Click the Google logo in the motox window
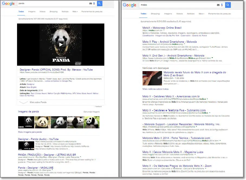The width and height of the screenshot is (246, 180). tap(130, 5)
